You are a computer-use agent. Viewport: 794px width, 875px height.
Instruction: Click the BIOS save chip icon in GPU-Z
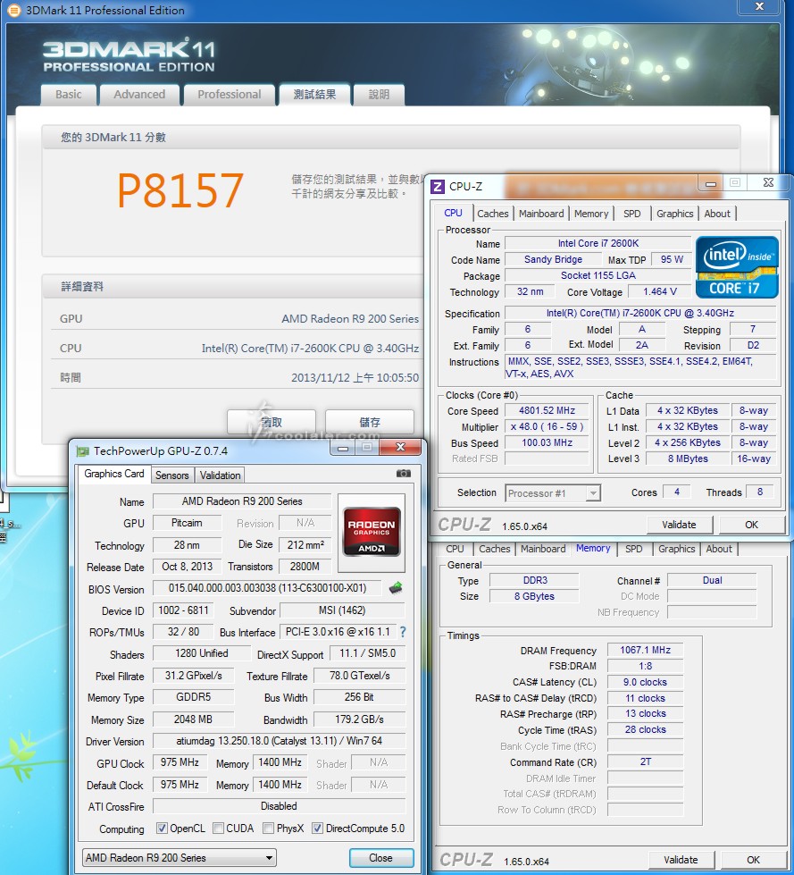396,587
